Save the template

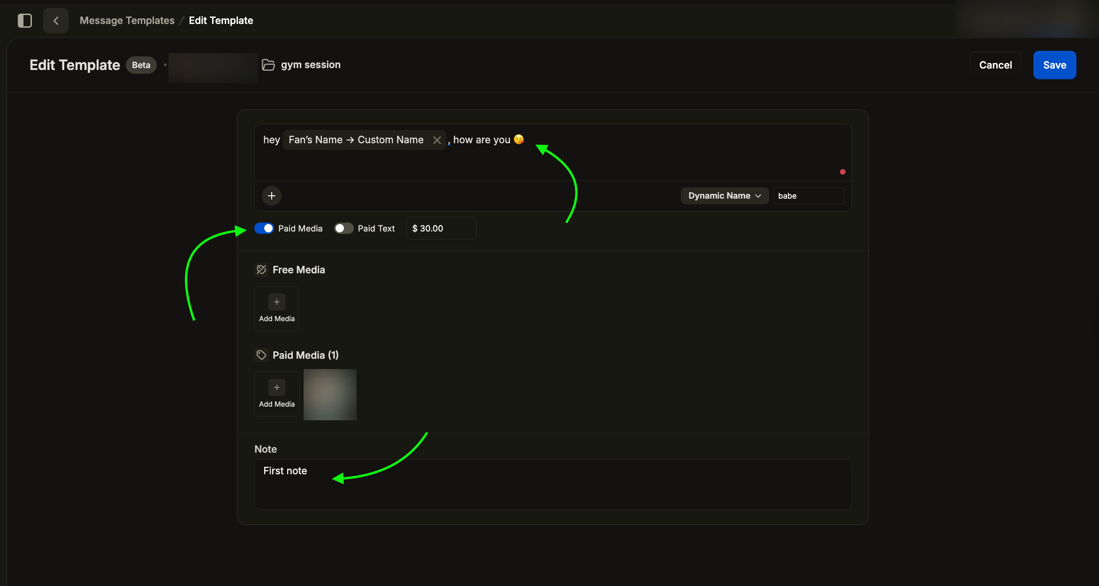(x=1054, y=65)
